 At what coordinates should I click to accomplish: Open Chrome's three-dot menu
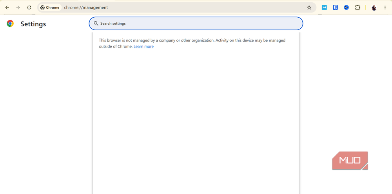coord(385,7)
